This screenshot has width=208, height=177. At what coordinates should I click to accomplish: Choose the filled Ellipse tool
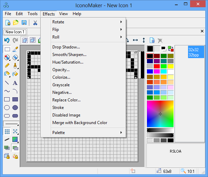tap(15, 108)
